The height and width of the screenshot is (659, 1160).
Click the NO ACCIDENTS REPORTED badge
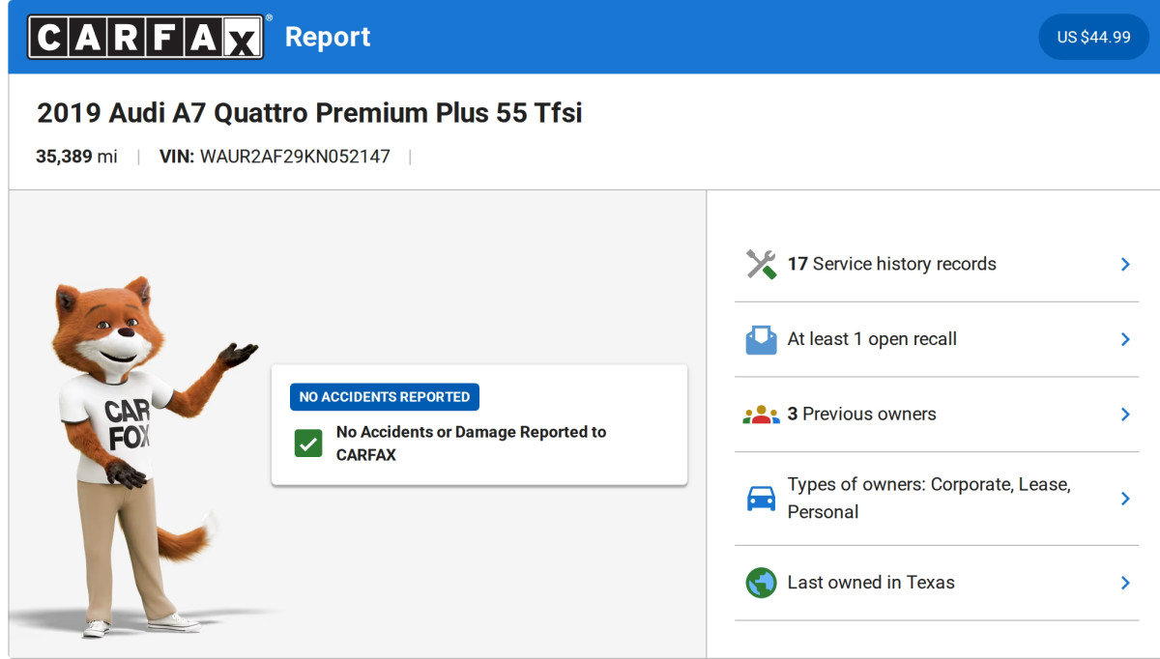pyautogui.click(x=384, y=397)
